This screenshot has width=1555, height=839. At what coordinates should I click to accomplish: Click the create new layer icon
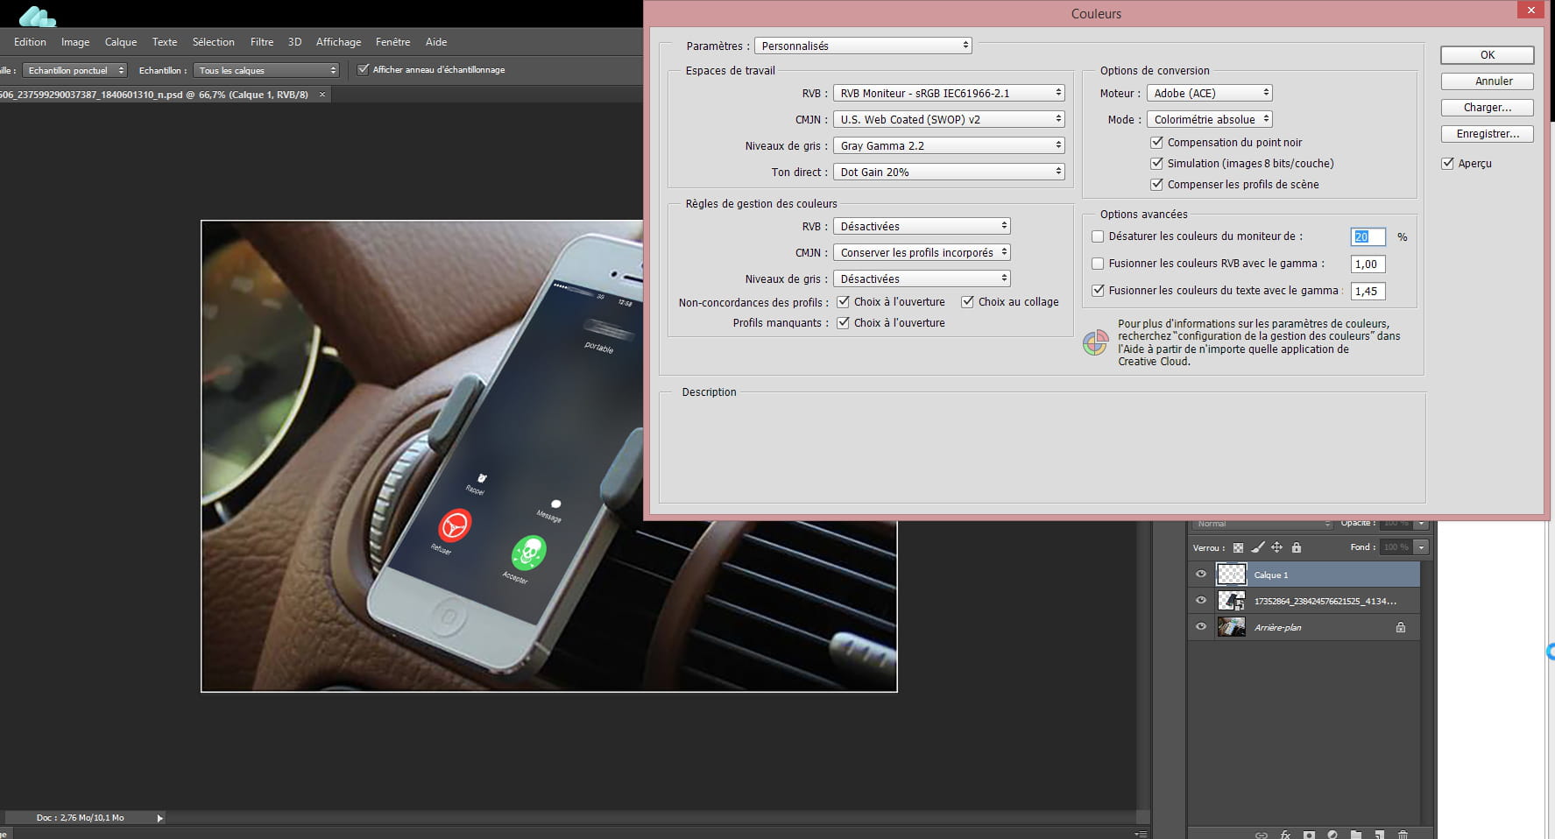(x=1379, y=835)
